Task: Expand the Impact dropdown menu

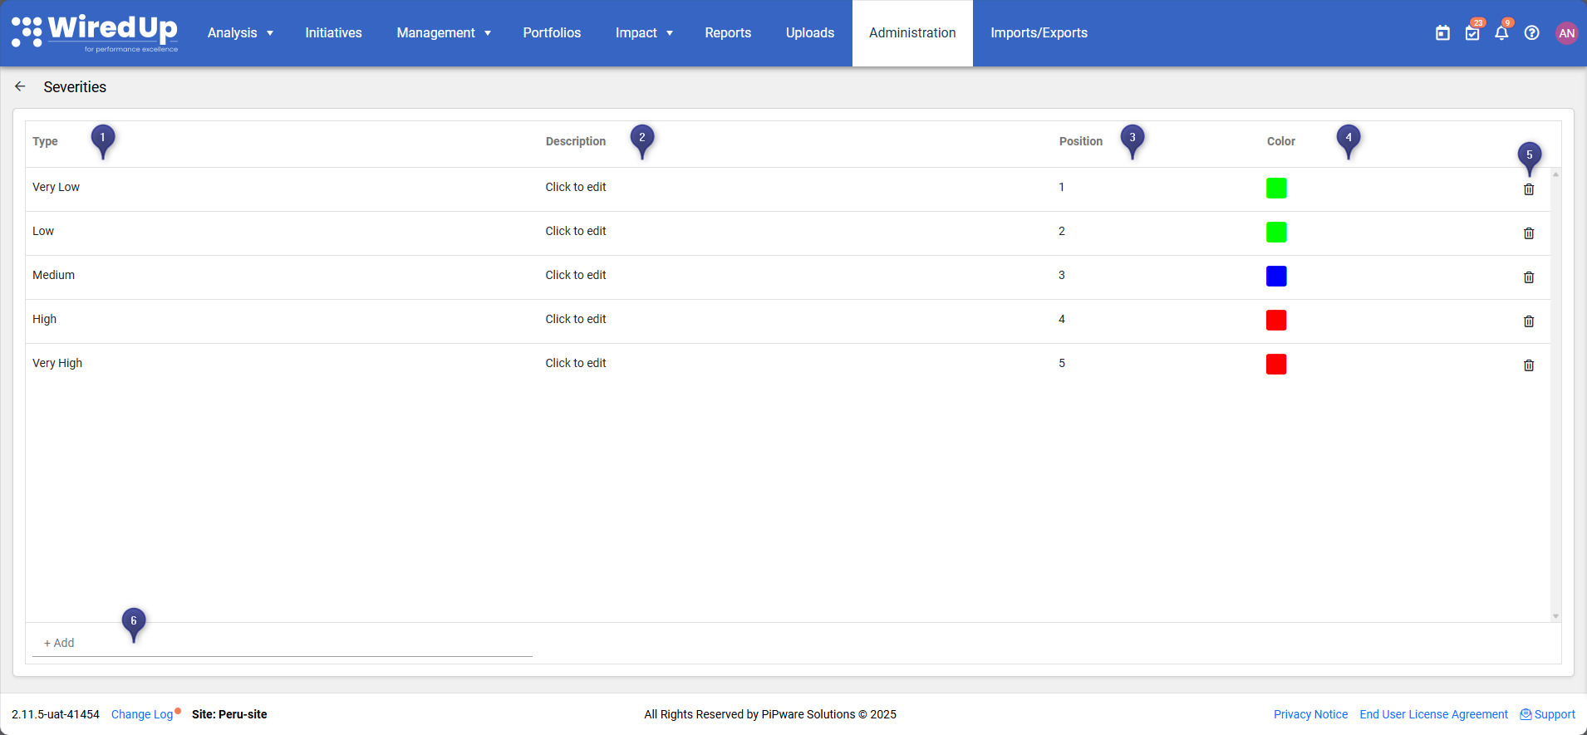Action: [644, 33]
